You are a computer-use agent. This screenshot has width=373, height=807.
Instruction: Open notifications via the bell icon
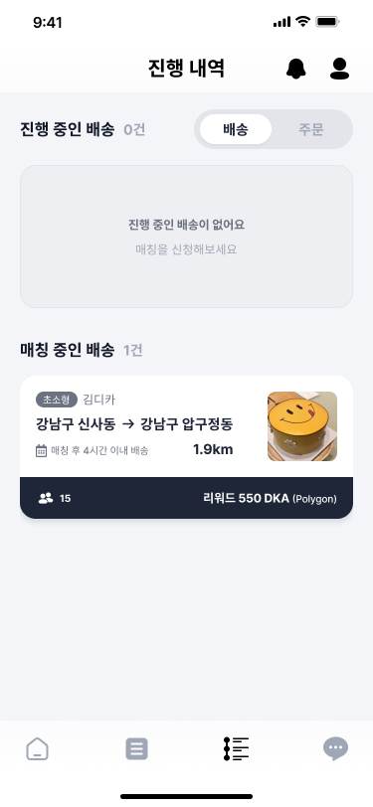[x=295, y=69]
